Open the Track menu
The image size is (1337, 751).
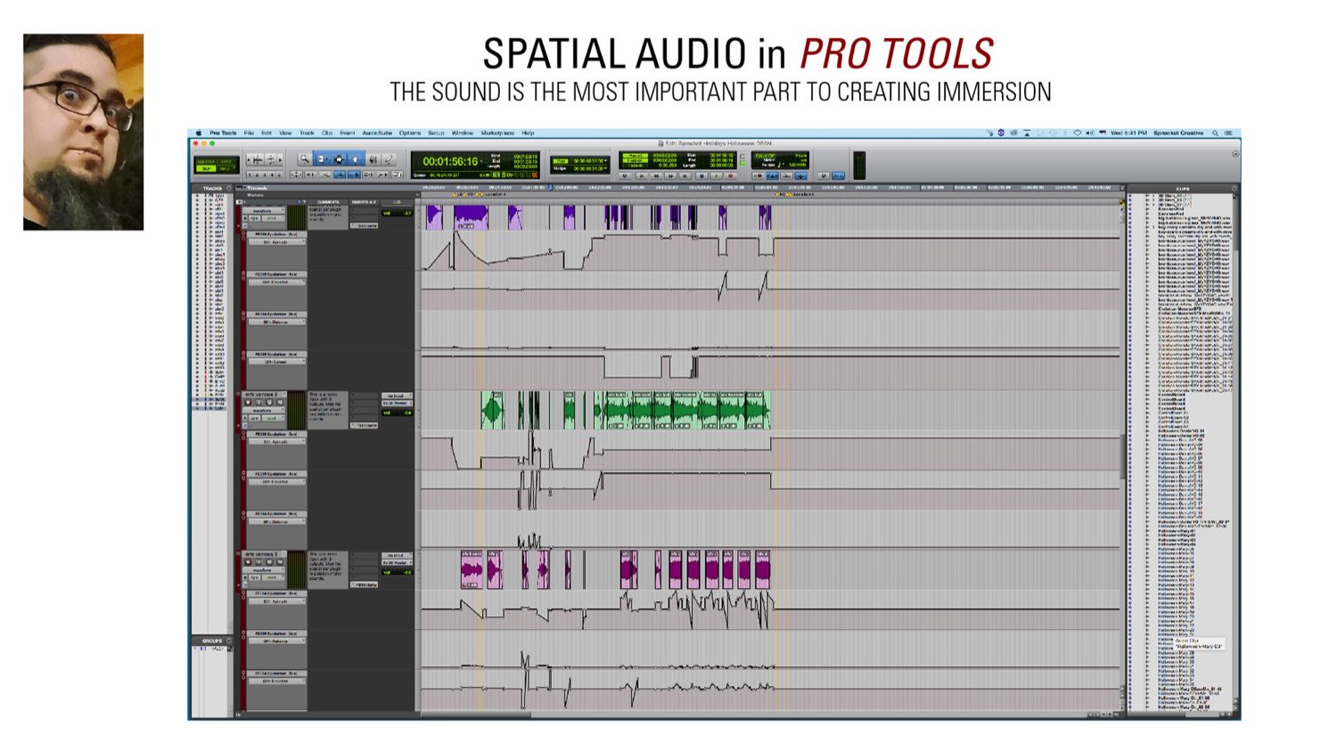click(307, 133)
